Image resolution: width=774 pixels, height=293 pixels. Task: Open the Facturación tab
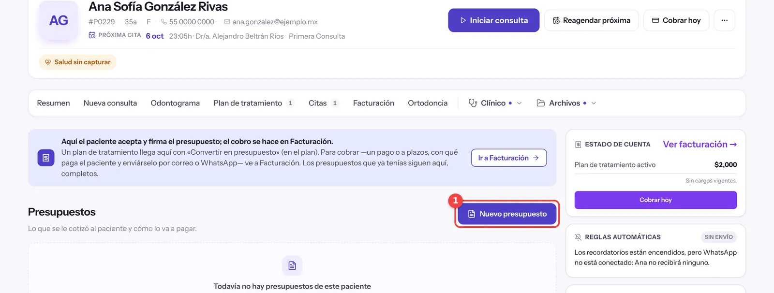(373, 103)
